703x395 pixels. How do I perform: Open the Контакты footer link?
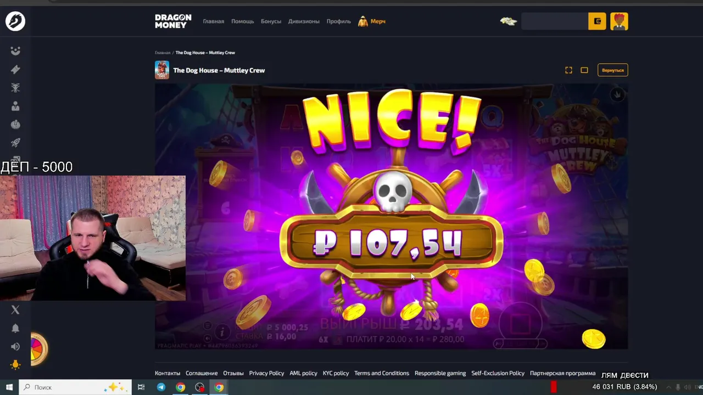(168, 373)
